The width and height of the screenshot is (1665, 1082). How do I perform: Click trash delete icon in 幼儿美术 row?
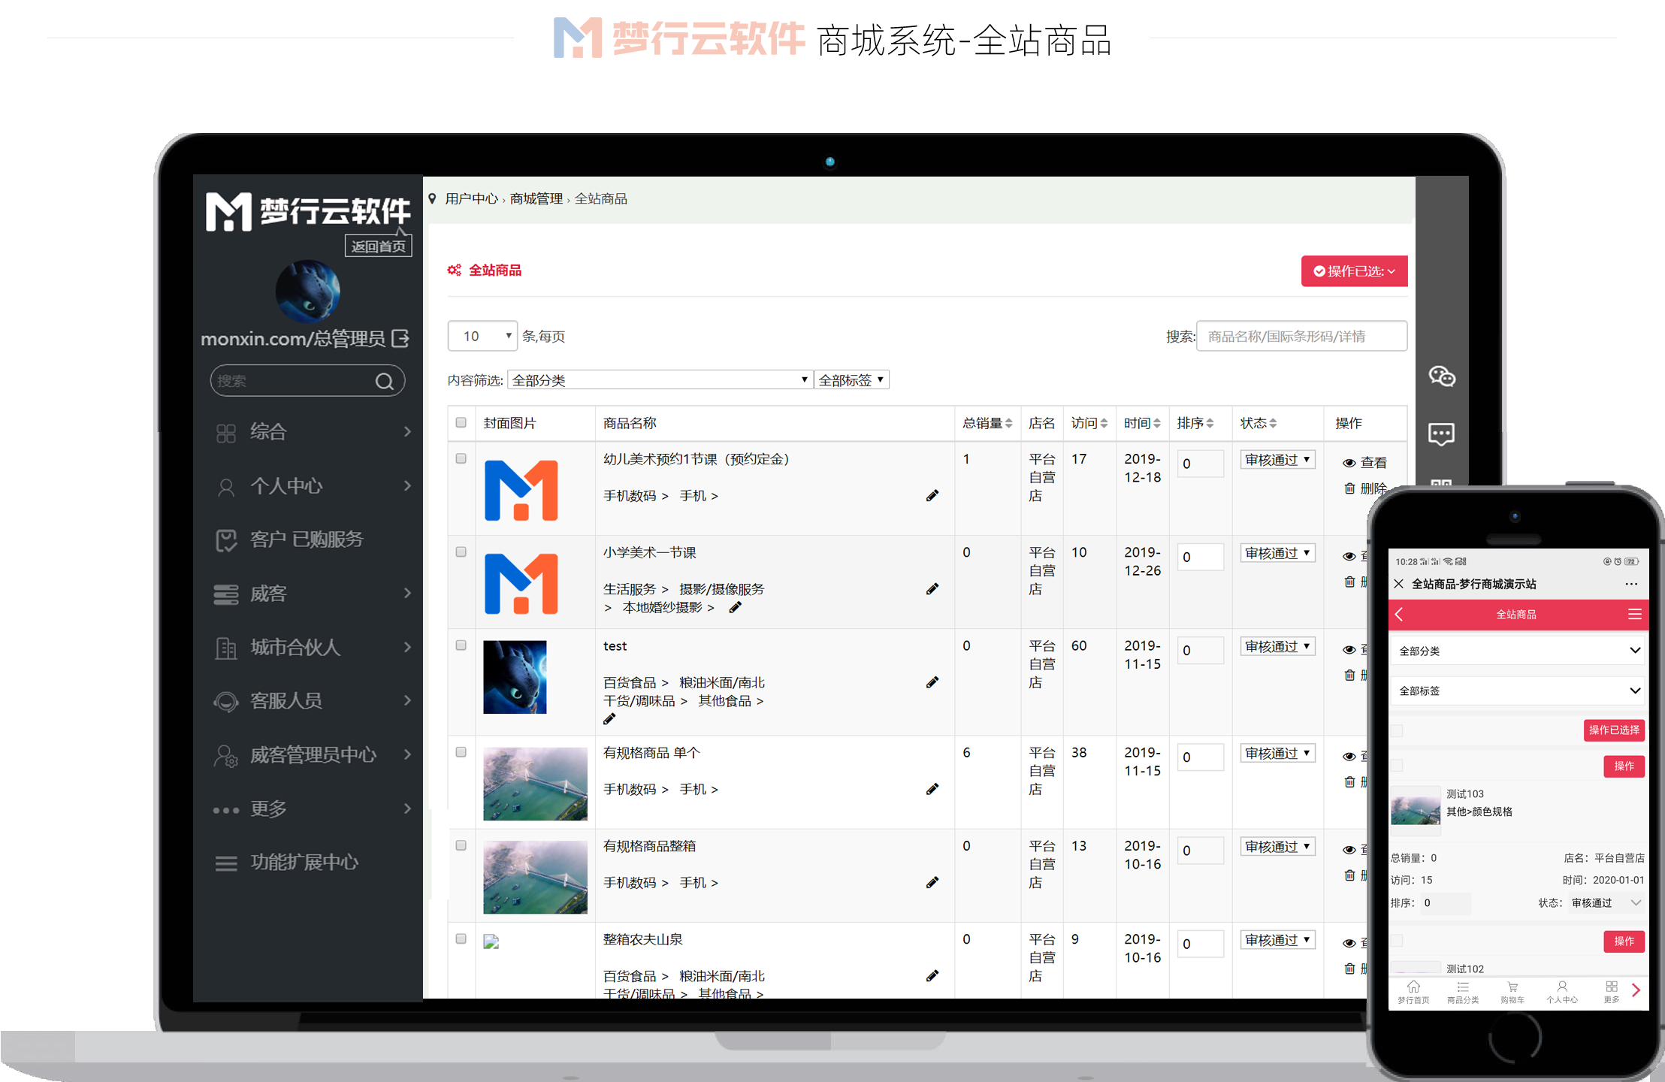point(1349,488)
